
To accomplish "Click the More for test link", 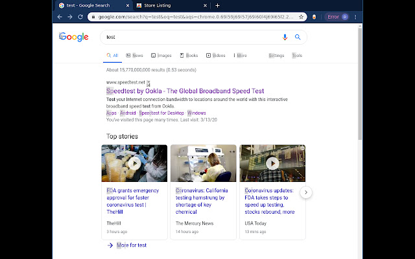I will click(131, 245).
